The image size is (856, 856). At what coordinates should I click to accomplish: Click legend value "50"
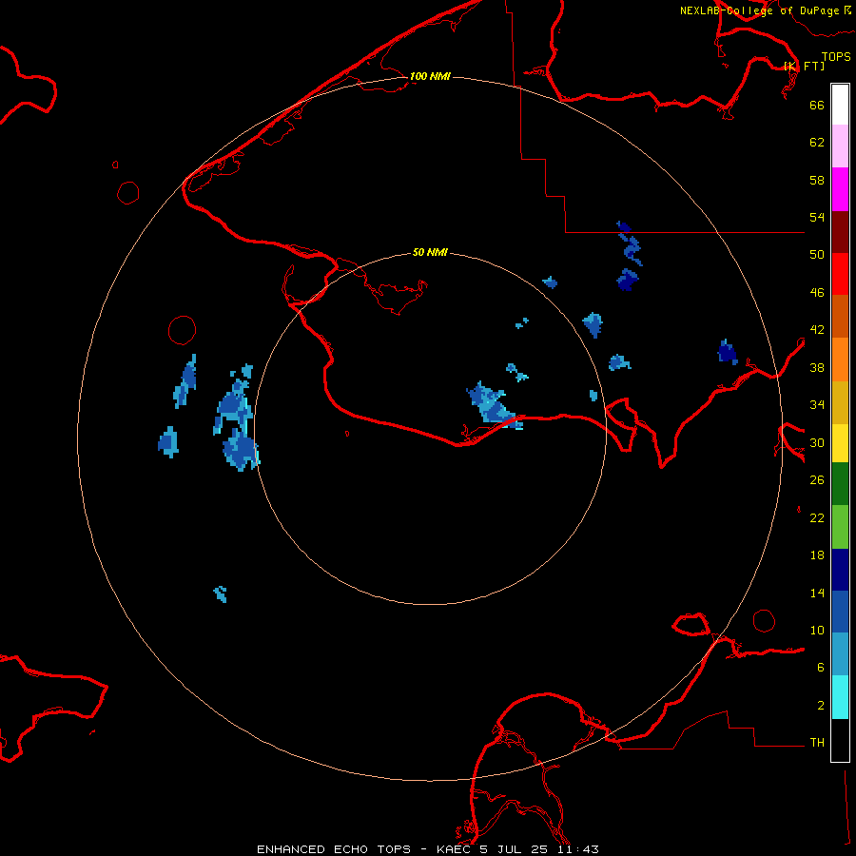(817, 255)
